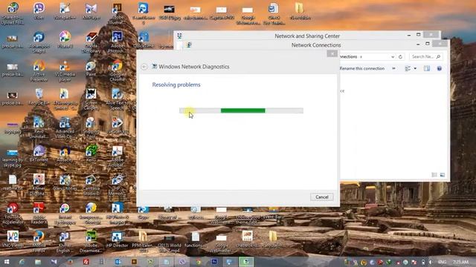The height and width of the screenshot is (267, 476).
Task: Open the Paint desktop shortcut
Action: point(91,68)
